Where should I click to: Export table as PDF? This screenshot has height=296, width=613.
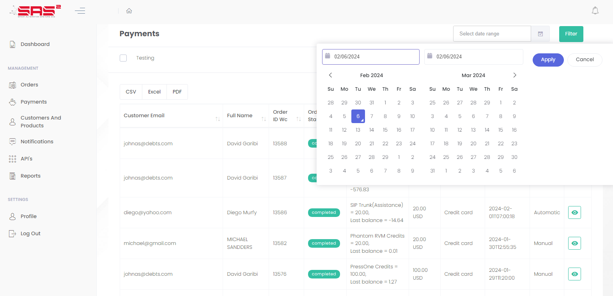click(177, 92)
